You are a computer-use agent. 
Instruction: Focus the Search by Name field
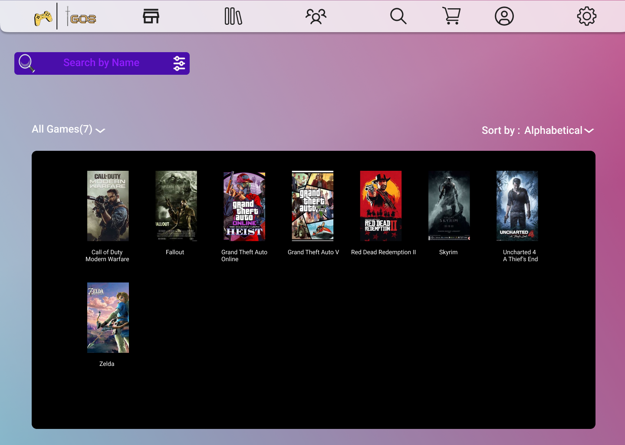[x=102, y=63]
